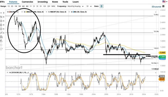Expand text list tool options arrow
The image size is (168, 97).
point(4,17)
